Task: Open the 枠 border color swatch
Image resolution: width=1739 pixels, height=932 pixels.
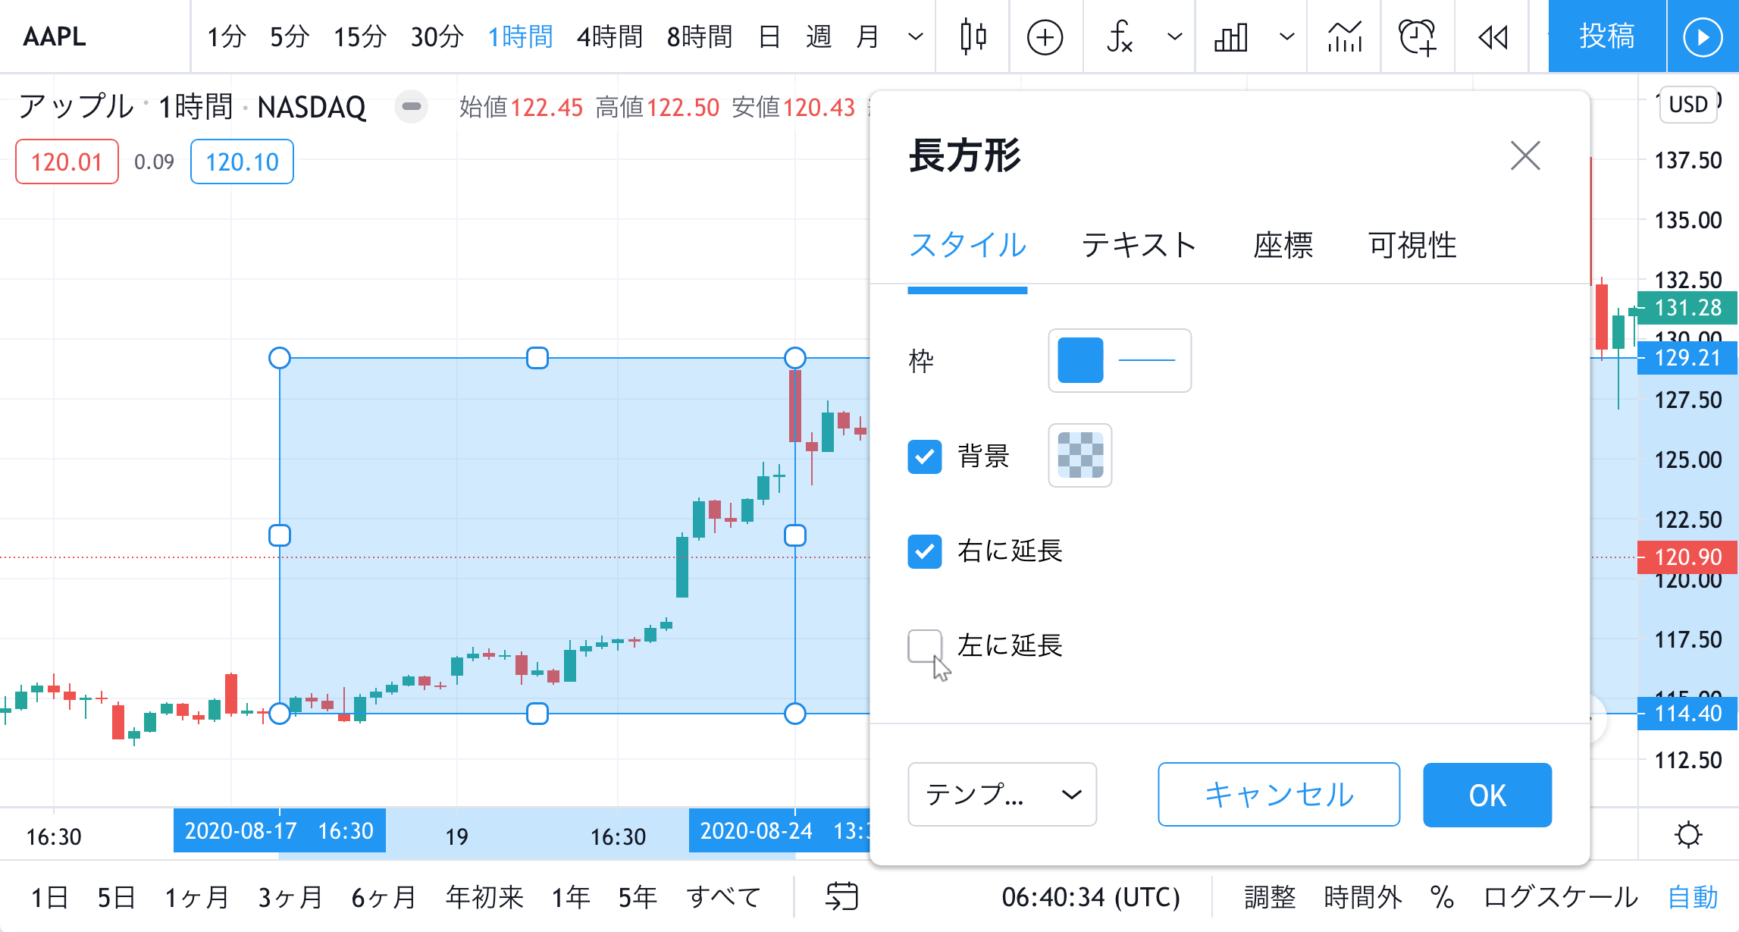Action: click(1080, 360)
